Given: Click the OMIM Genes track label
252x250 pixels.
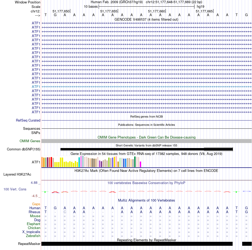Looking at the screenshot, I should [x=30, y=141].
